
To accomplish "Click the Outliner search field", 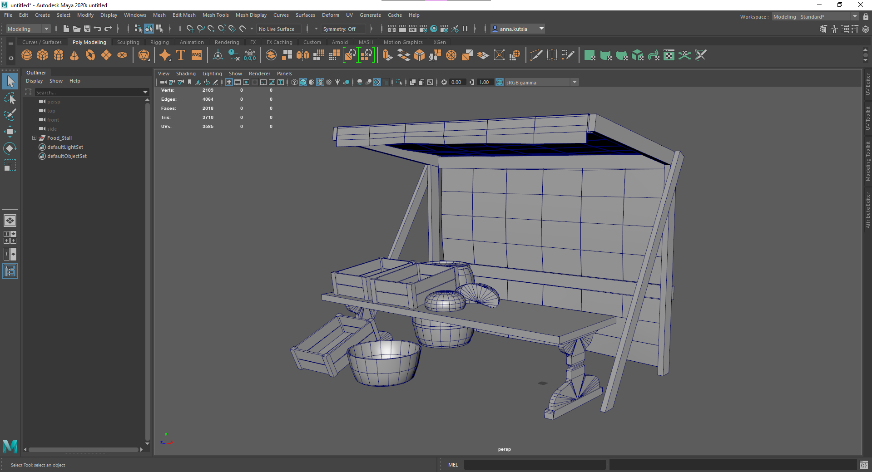I will point(89,92).
